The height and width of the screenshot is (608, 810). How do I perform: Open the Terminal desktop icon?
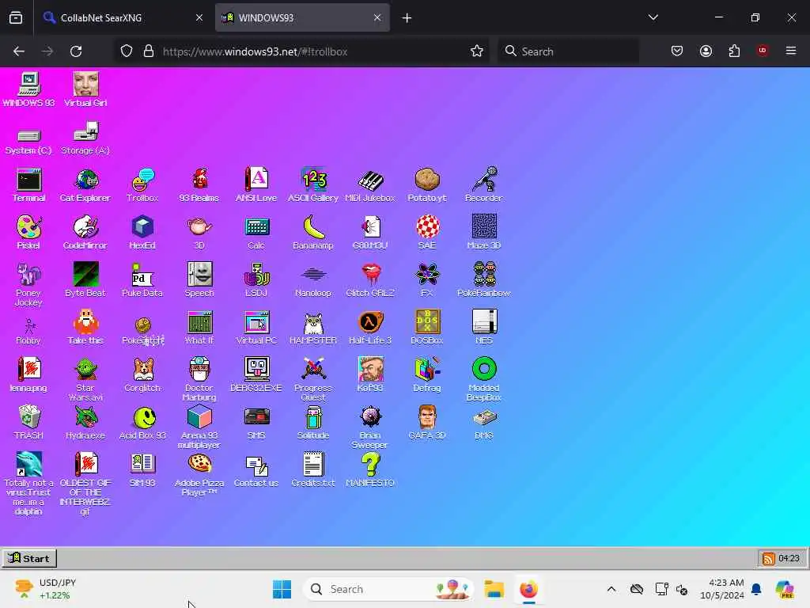[29, 184]
